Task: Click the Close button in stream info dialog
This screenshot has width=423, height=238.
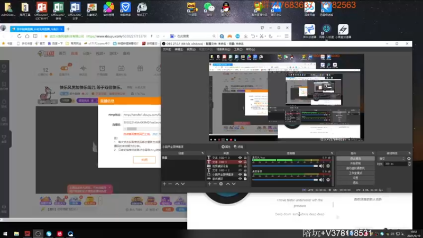Action: [144, 160]
